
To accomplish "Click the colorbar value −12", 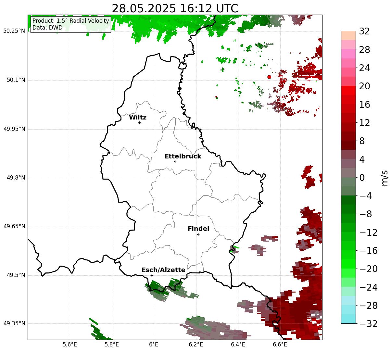I will coord(368,232).
